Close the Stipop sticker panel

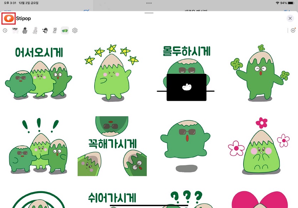pos(290,18)
